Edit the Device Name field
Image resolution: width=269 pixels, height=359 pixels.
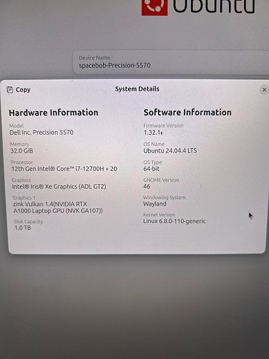coord(171,62)
